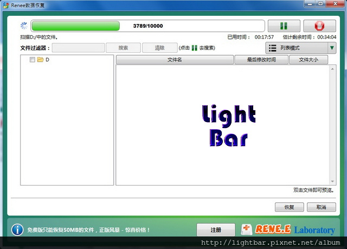Sort by the 文件大小 column header
Image resolution: width=347 pixels, height=249 pixels.
(x=309, y=60)
